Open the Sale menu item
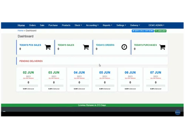This screenshot has width=185, height=139. tap(42, 25)
